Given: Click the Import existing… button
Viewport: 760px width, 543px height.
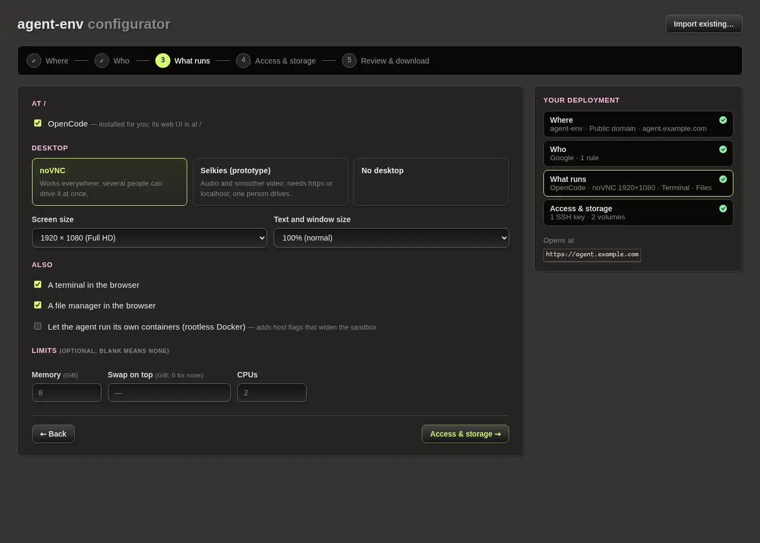Looking at the screenshot, I should [704, 24].
